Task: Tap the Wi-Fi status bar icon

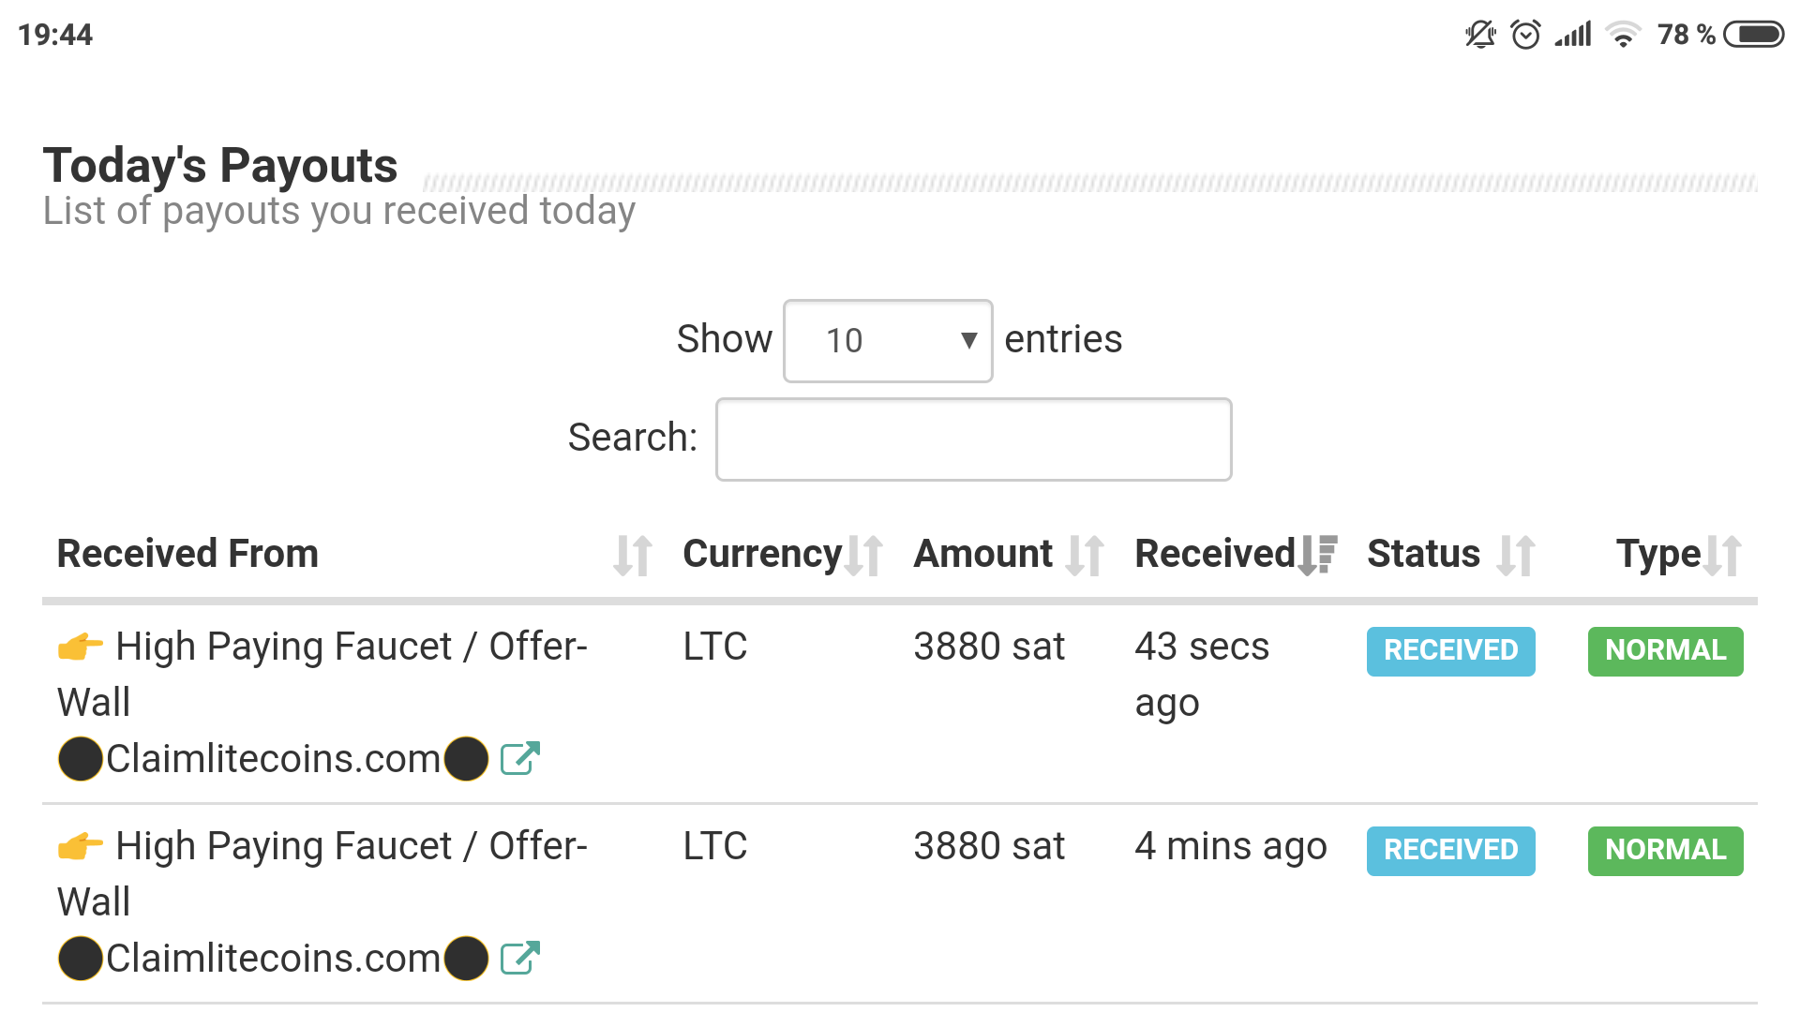Action: pyautogui.click(x=1623, y=35)
